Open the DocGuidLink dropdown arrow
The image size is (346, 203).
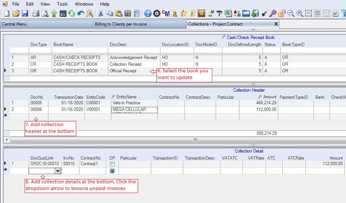coord(58,171)
